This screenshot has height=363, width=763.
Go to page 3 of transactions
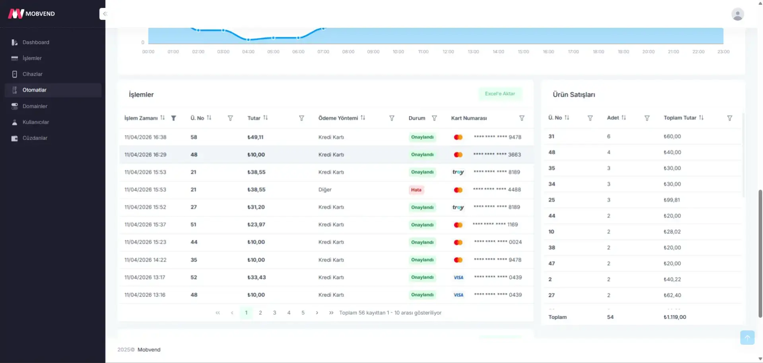coord(274,313)
